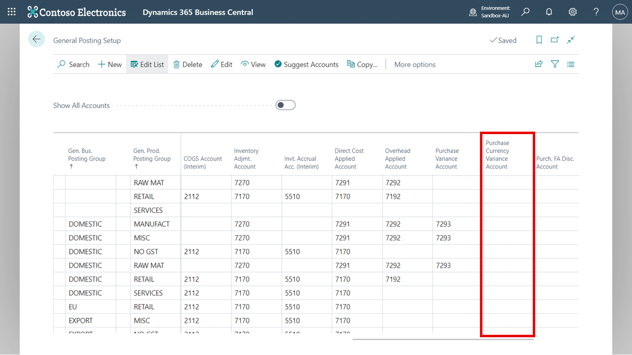Open help question mark
This screenshot has height=355, width=632.
(x=596, y=12)
